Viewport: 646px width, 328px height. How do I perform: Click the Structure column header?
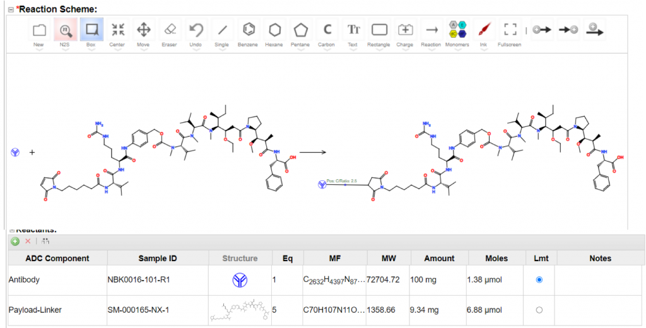(240, 259)
